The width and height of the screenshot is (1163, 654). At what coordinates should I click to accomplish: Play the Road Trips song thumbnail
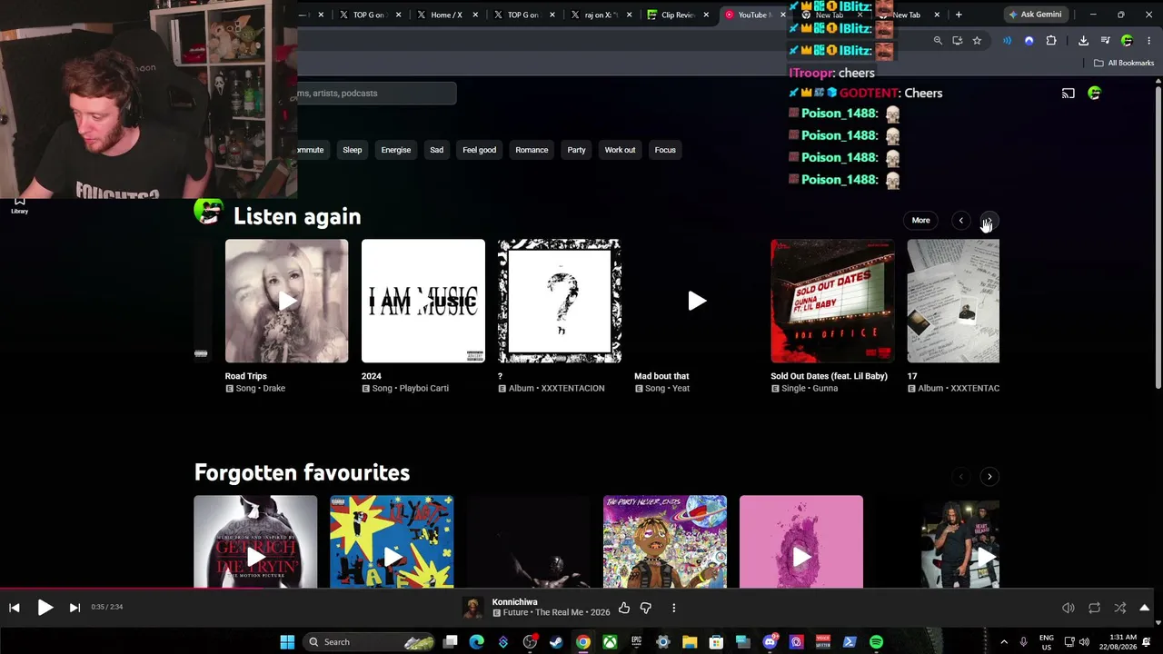286,301
